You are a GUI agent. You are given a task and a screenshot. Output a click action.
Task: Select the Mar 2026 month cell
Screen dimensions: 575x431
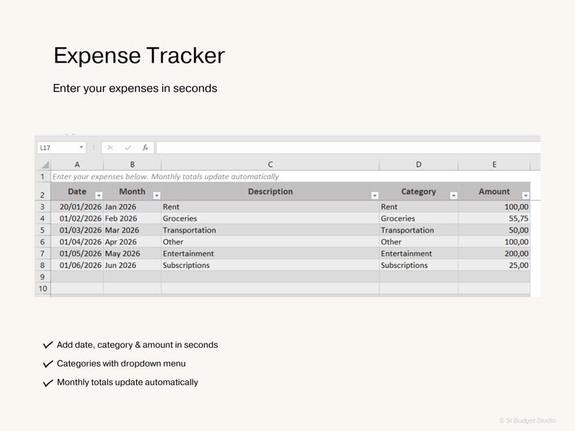pyautogui.click(x=132, y=230)
